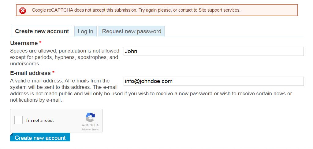Click the Username help text about punctuation
Image resolution: width=313 pixels, height=149 pixels.
click(64, 57)
